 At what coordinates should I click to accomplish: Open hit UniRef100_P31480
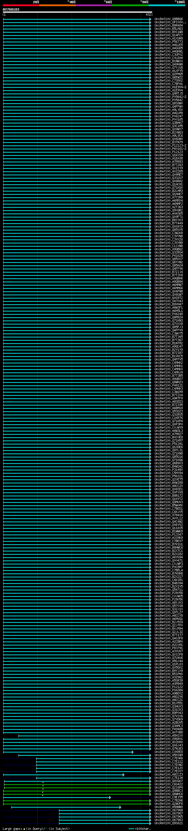[169, 470]
